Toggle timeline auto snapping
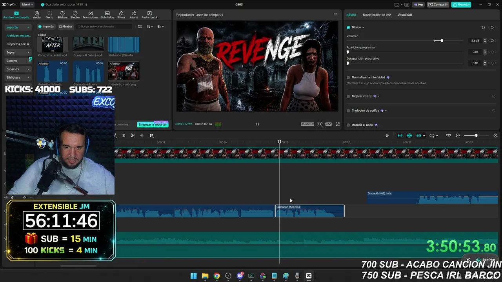This screenshot has width=502, height=282. pos(409,136)
